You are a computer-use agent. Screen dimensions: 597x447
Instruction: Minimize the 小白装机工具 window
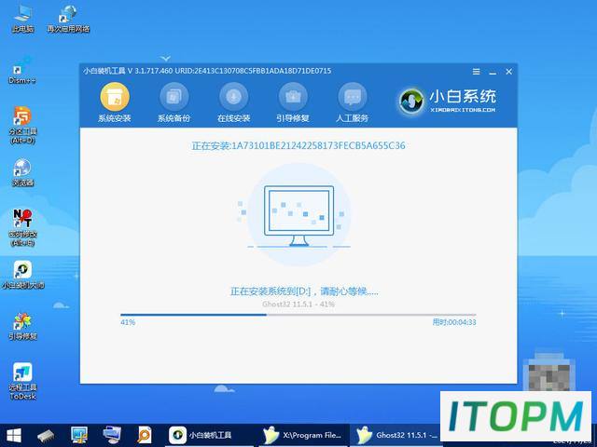(493, 72)
